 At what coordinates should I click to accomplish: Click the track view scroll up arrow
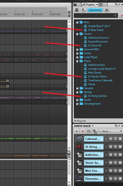[69, 22]
